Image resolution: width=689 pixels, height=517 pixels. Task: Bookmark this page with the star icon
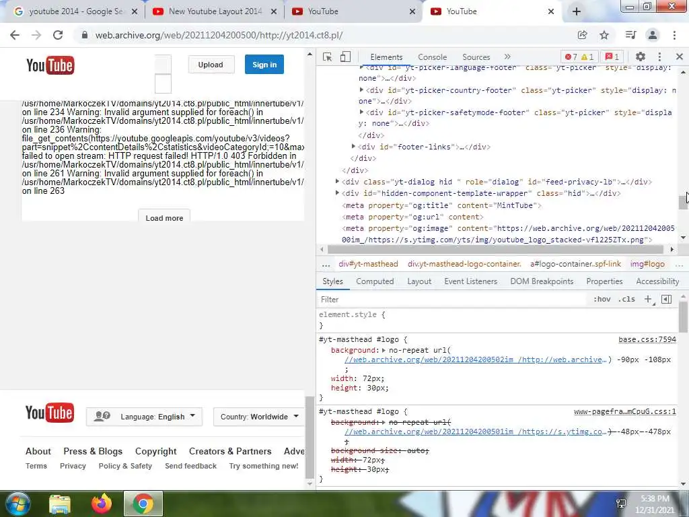[x=604, y=35]
